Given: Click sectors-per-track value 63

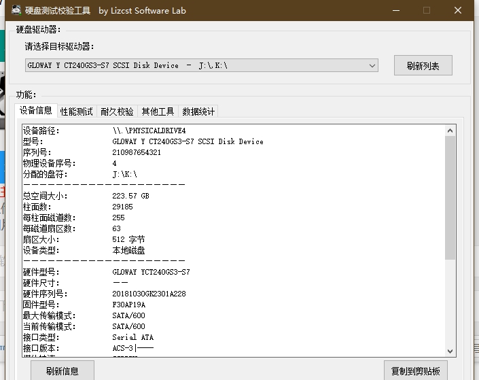Looking at the screenshot, I should pos(116,228).
